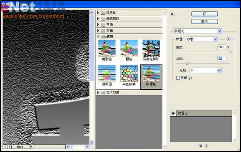241x152 pixels.
Task: Click the zoom in plus button
Action: [x=9, y=147]
